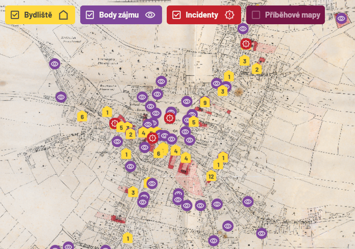The width and height of the screenshot is (355, 249).
Task: Toggle the Body zájmu checkbox off
Action: click(x=90, y=15)
